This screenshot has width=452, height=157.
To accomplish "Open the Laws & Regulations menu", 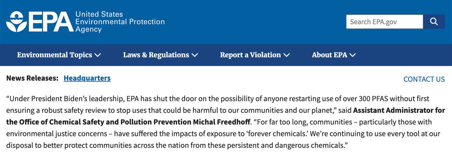I will pos(156,55).
